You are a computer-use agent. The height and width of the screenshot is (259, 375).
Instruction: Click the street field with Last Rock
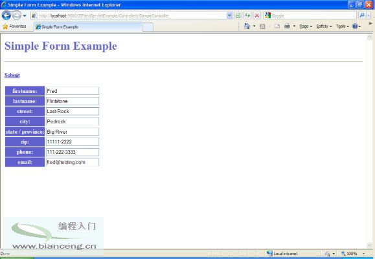(x=73, y=111)
